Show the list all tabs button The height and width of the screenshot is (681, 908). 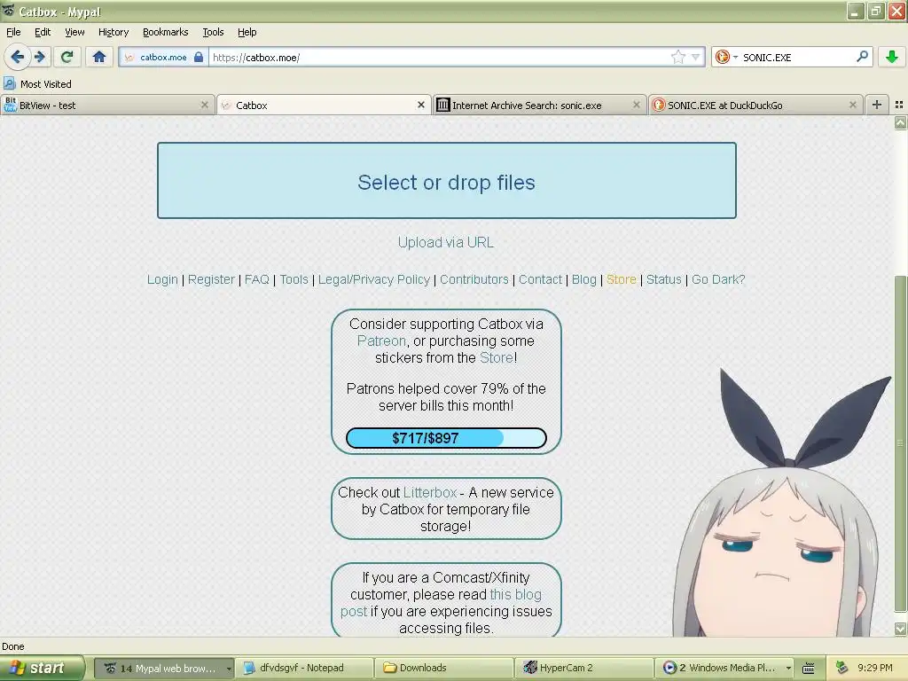(x=899, y=105)
